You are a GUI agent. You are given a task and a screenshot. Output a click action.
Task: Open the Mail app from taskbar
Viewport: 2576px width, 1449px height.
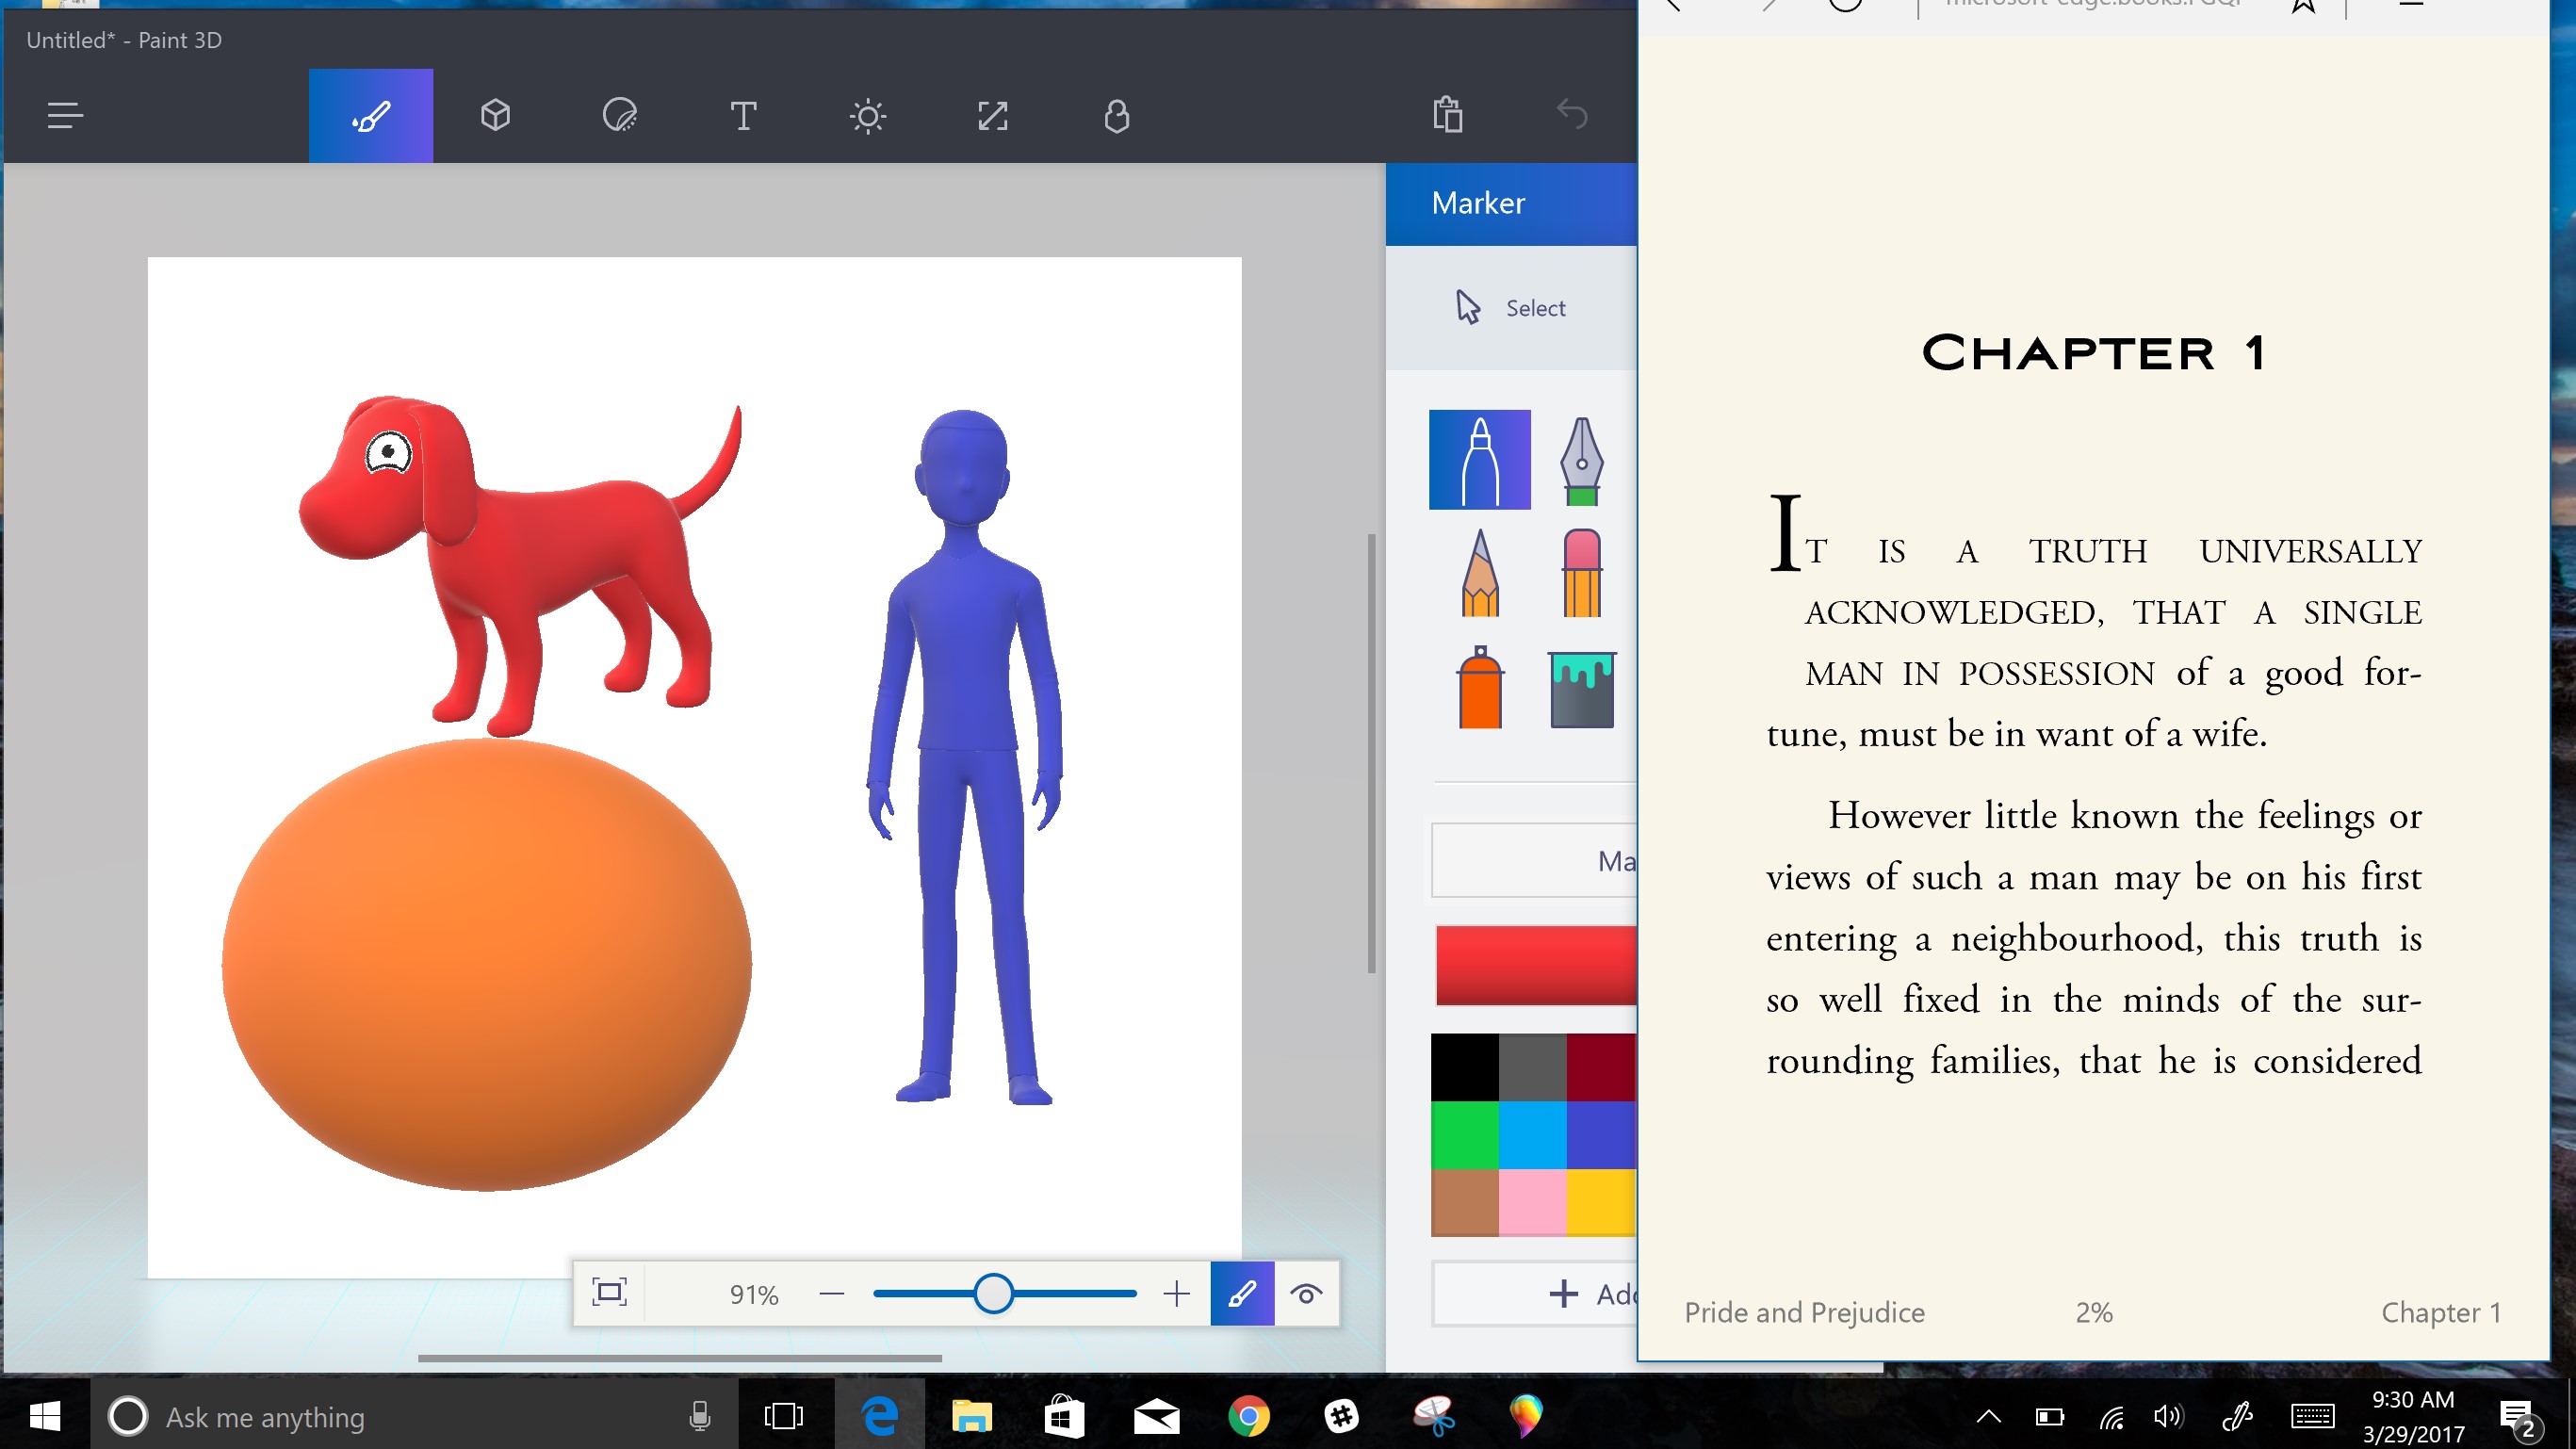coord(1157,1416)
